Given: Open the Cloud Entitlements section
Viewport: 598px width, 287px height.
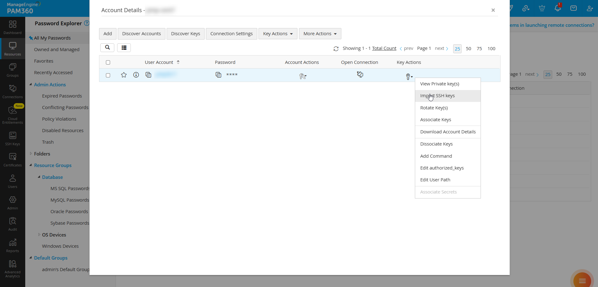Looking at the screenshot, I should tap(12, 114).
